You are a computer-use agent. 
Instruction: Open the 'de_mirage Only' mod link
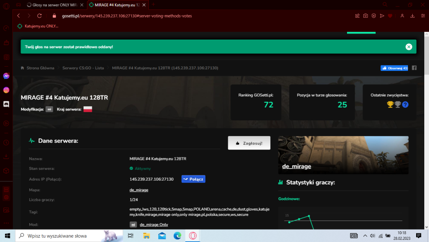click(154, 224)
